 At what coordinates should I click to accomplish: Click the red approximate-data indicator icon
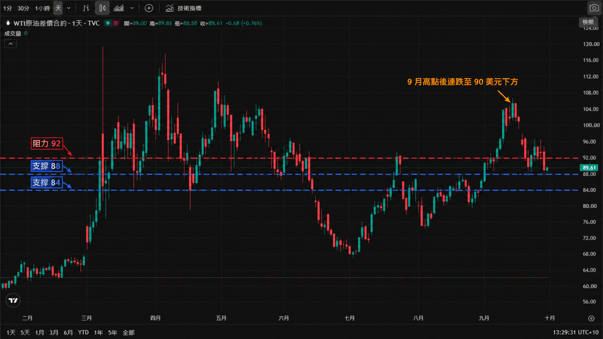(x=115, y=23)
